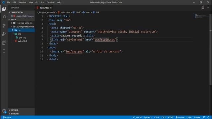Open the Explorer view in activity bar
Screen dimensions: 212x119
tap(4, 9)
